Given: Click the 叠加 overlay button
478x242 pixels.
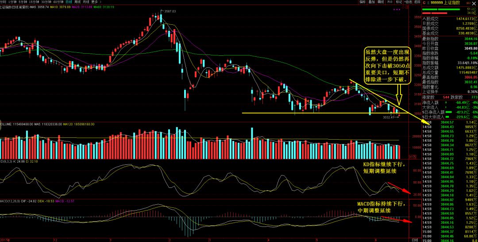Looking at the screenshot, I should (x=372, y=2).
